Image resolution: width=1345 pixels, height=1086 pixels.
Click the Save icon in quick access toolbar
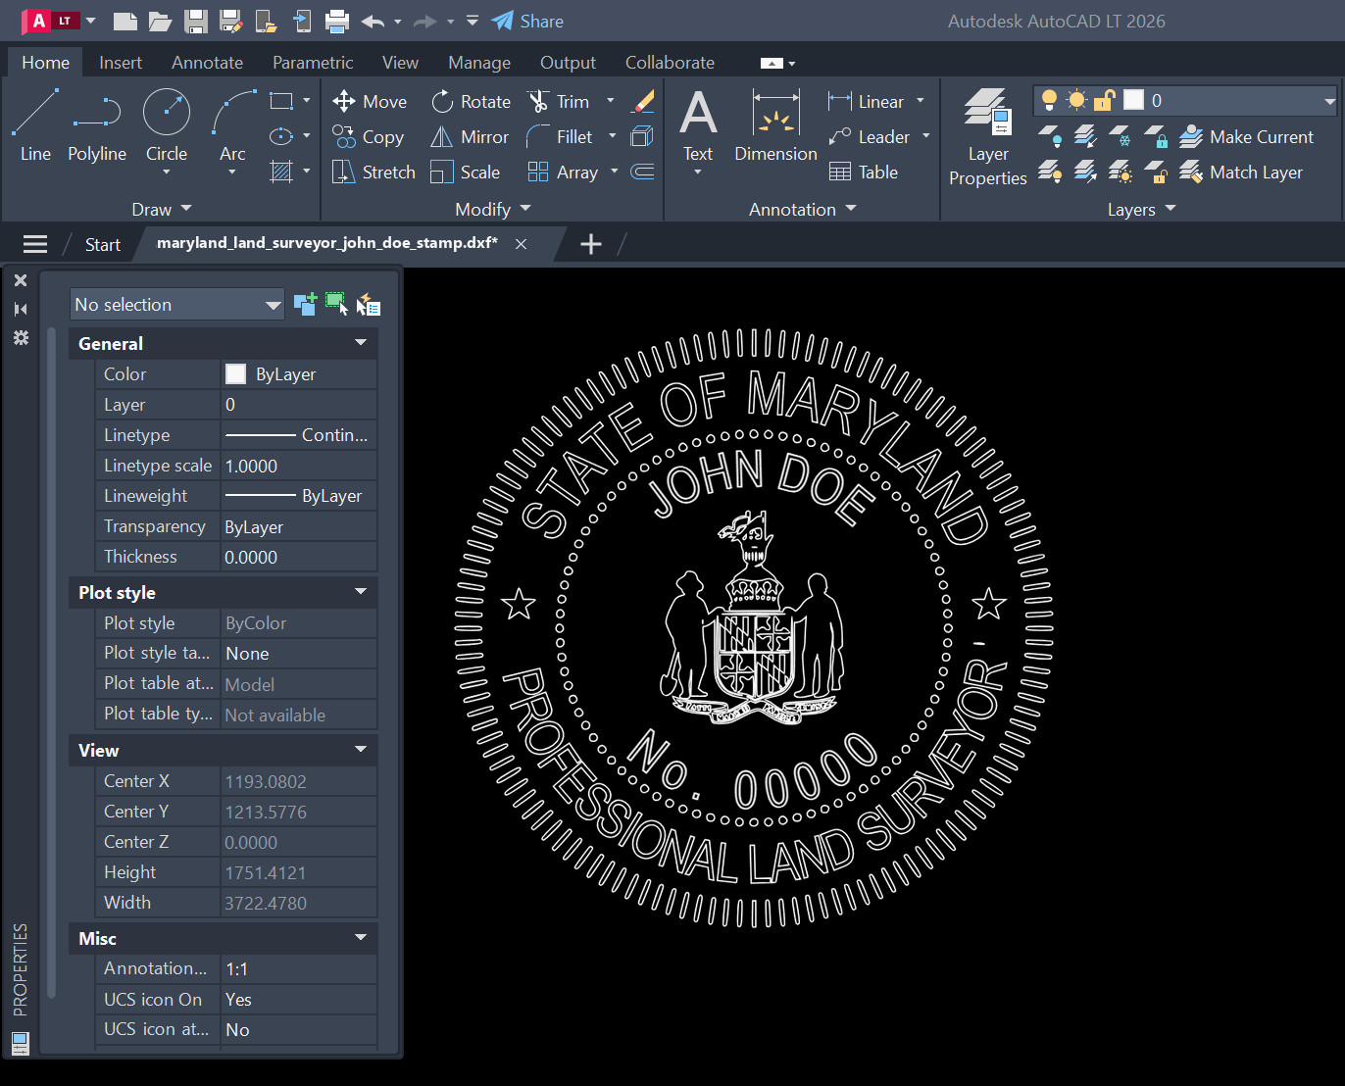tap(196, 21)
